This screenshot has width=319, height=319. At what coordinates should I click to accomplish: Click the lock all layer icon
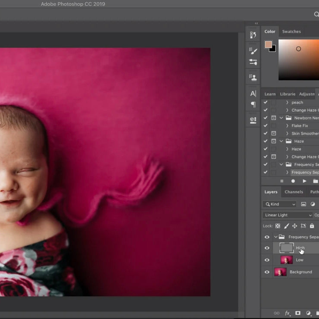pyautogui.click(x=312, y=226)
